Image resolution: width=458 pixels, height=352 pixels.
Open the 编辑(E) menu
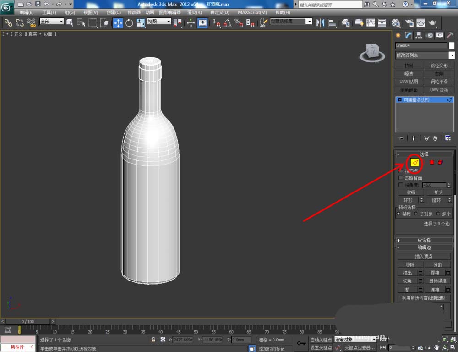click(26, 12)
